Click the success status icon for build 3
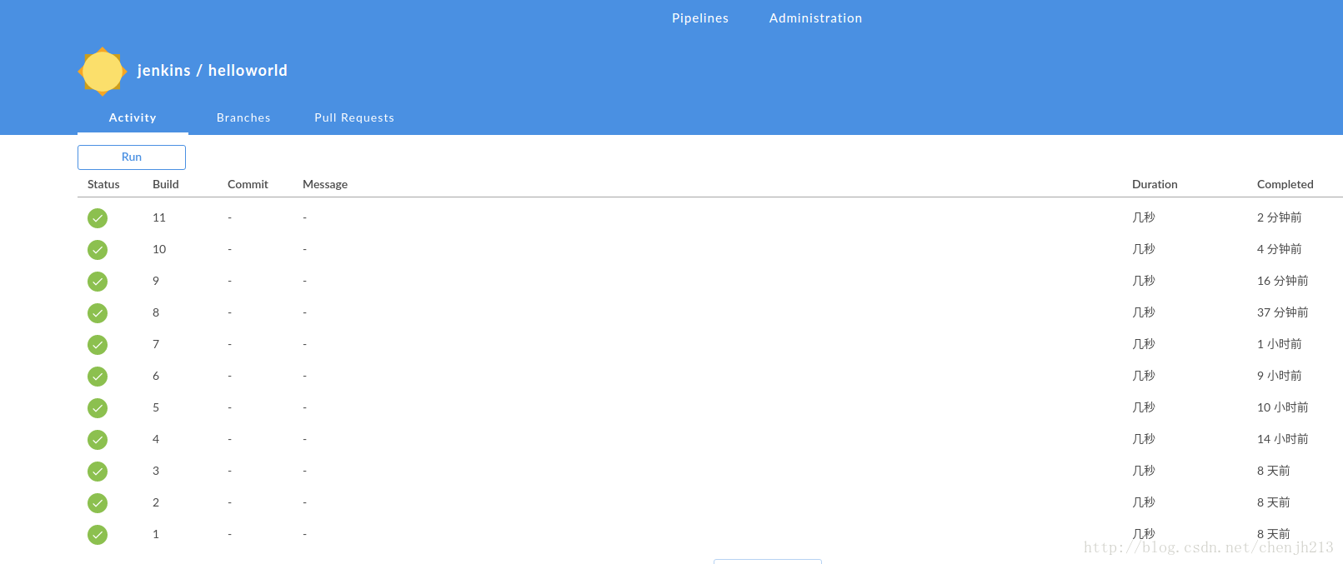 98,472
